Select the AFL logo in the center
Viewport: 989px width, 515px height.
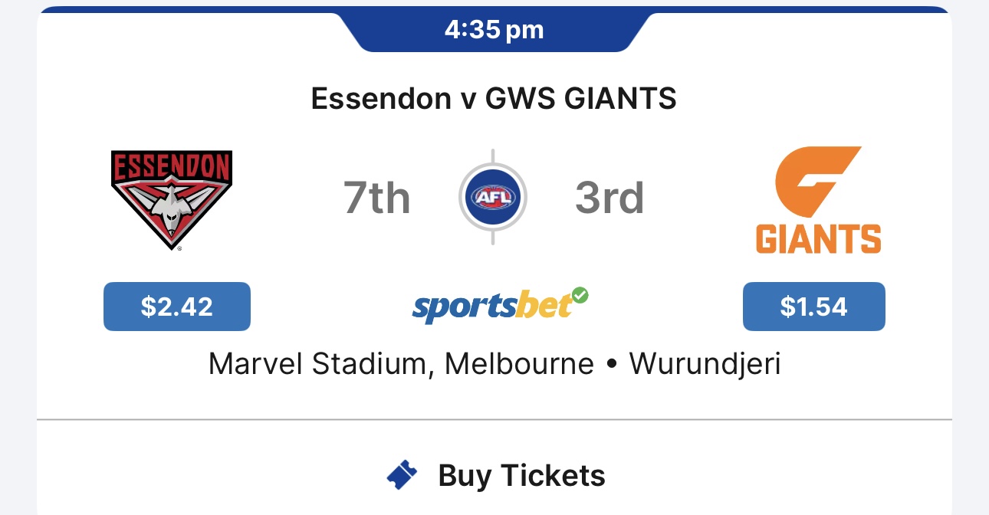click(492, 198)
